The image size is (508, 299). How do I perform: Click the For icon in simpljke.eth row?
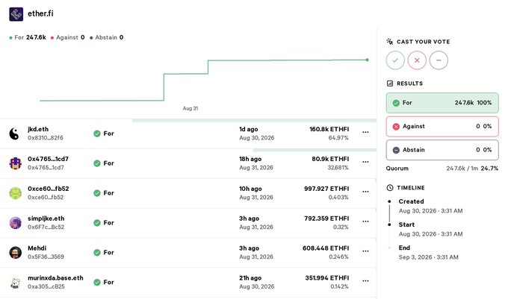point(97,223)
